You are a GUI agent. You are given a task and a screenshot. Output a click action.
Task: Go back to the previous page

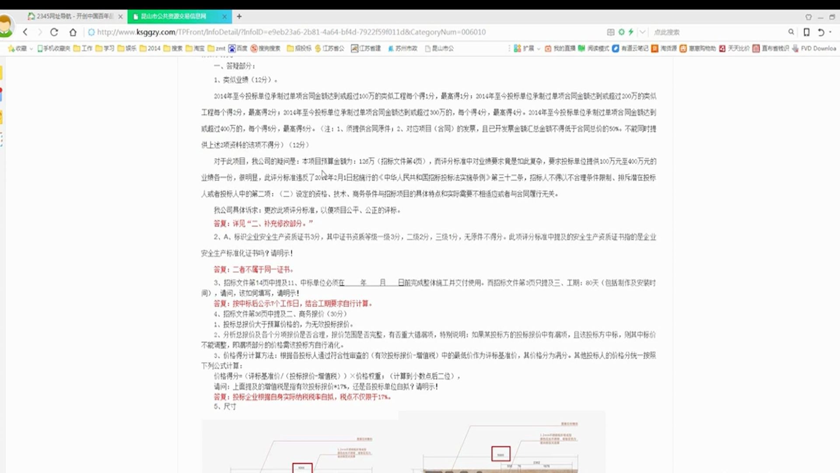pyautogui.click(x=25, y=32)
